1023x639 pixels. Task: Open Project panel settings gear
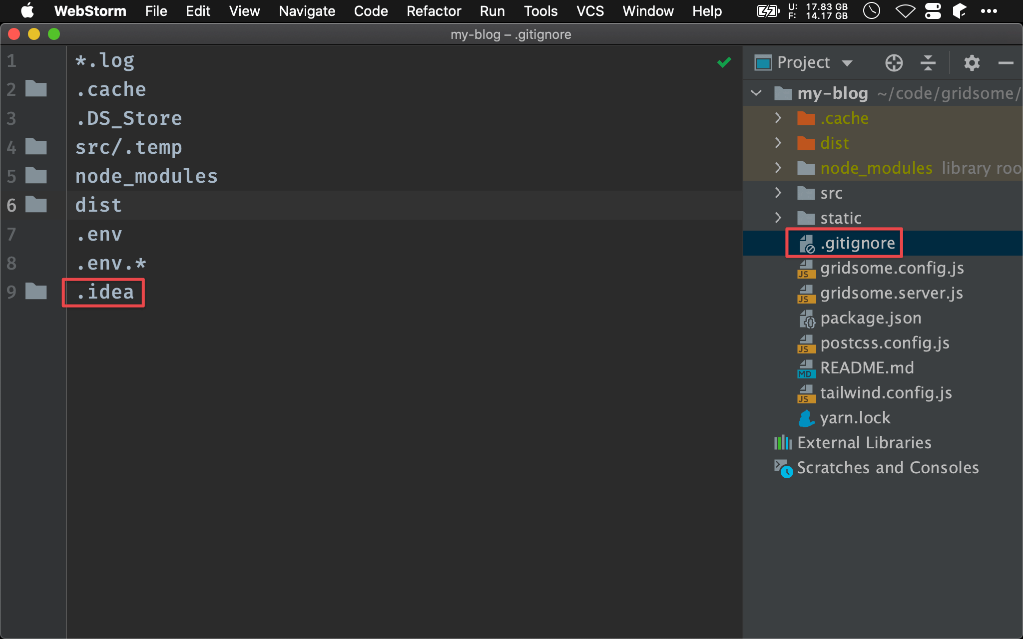click(x=972, y=63)
